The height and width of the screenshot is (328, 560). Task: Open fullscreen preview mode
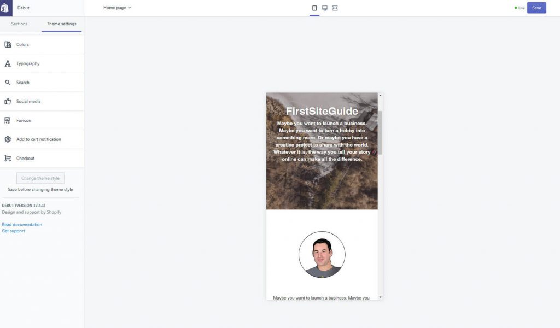coord(334,8)
